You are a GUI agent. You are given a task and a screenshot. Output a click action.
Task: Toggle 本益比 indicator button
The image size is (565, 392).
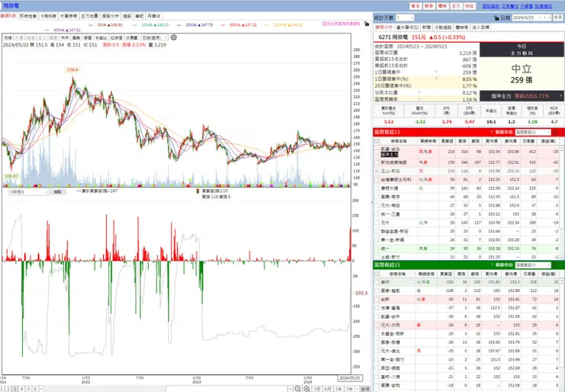click(x=102, y=38)
